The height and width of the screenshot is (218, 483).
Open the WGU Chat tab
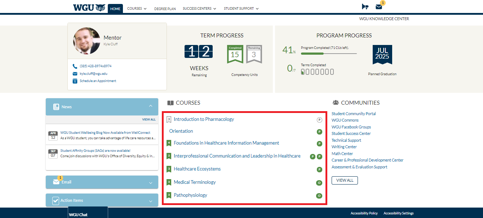point(88,213)
